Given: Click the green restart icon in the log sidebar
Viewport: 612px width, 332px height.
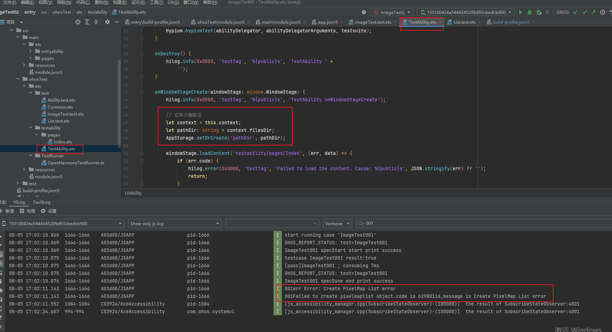Looking at the screenshot, I should [x=1, y=272].
